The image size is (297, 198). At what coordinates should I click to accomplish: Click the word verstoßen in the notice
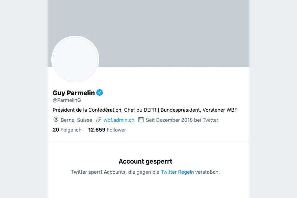click(x=207, y=172)
